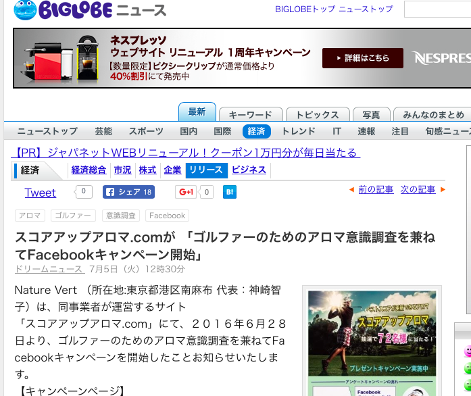Go to next article 次の記事
This screenshot has width=471, height=396.
(x=418, y=190)
